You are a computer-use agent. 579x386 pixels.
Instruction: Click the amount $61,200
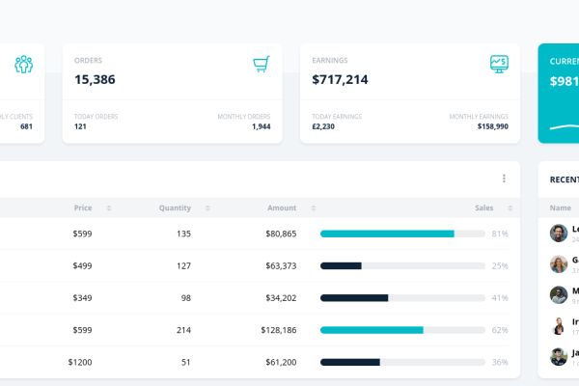coord(281,363)
